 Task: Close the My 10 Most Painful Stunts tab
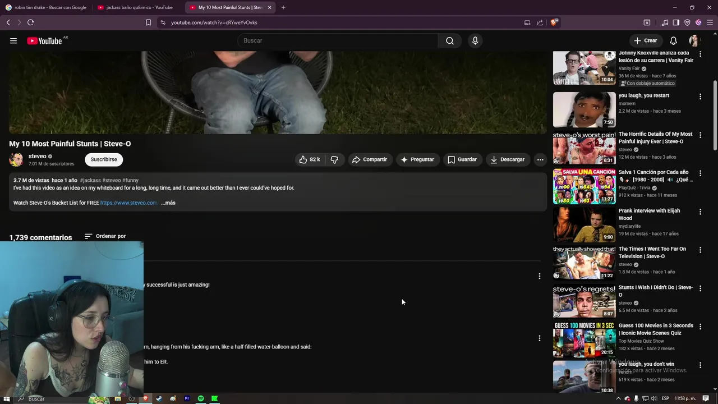pyautogui.click(x=269, y=7)
